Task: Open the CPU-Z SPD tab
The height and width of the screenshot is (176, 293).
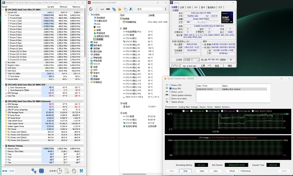Action: 196,7
